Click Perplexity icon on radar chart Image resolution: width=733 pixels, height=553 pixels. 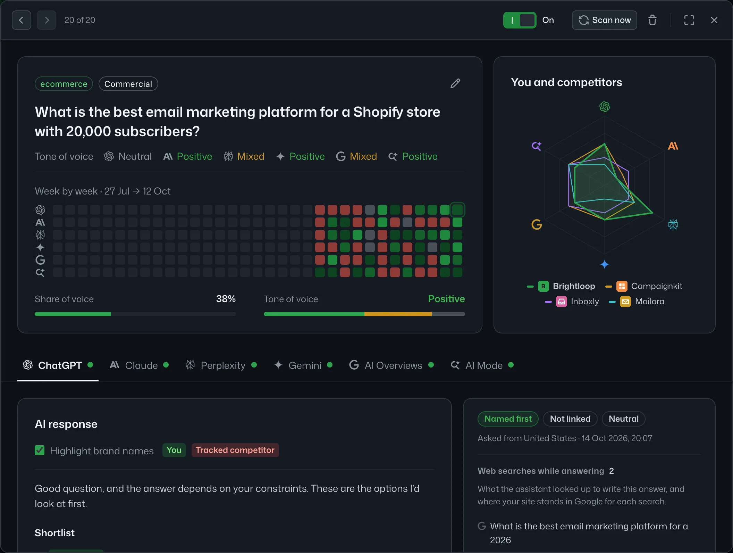point(673,224)
